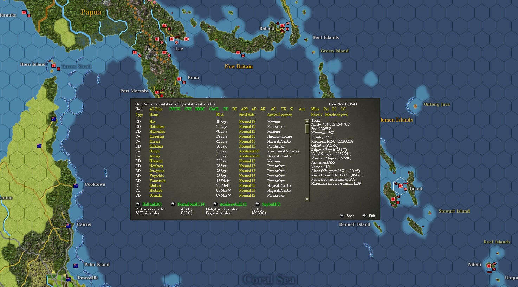Click the Rennell Island map label
Viewport: 518px width, 287px height.
pyautogui.click(x=355, y=224)
